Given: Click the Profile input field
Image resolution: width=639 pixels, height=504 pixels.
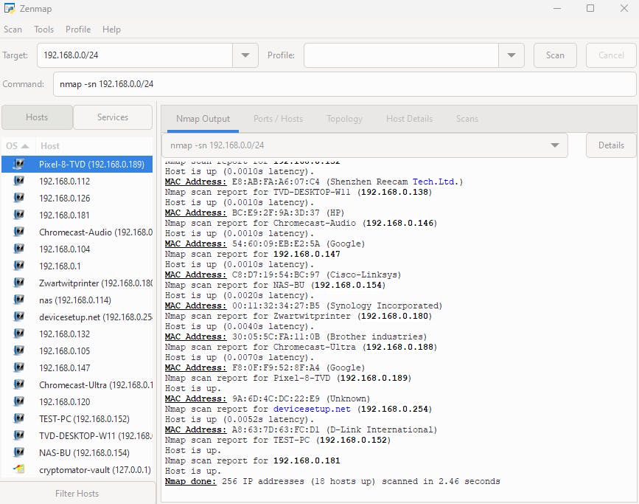Looking at the screenshot, I should point(401,55).
